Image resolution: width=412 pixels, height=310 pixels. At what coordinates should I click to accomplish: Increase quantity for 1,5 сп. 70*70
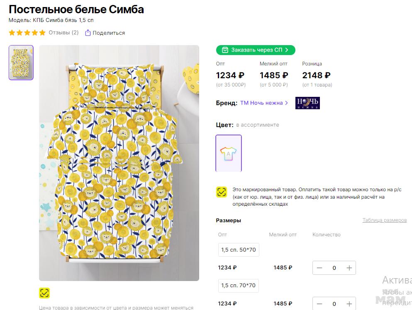pos(349,304)
